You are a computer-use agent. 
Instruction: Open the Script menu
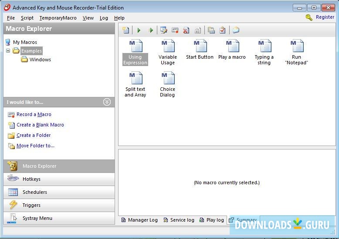[x=27, y=18]
